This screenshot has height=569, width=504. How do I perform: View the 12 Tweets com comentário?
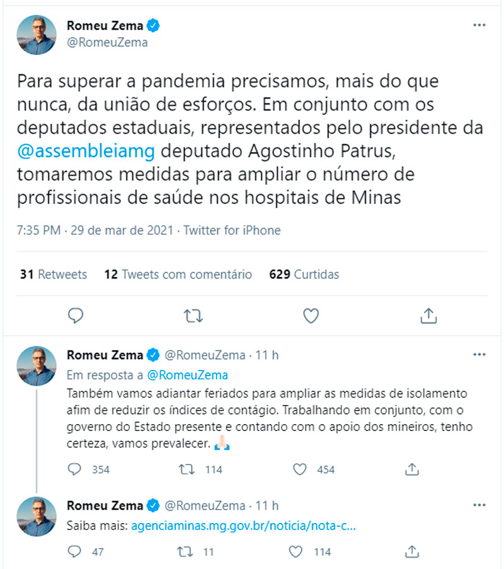(178, 275)
